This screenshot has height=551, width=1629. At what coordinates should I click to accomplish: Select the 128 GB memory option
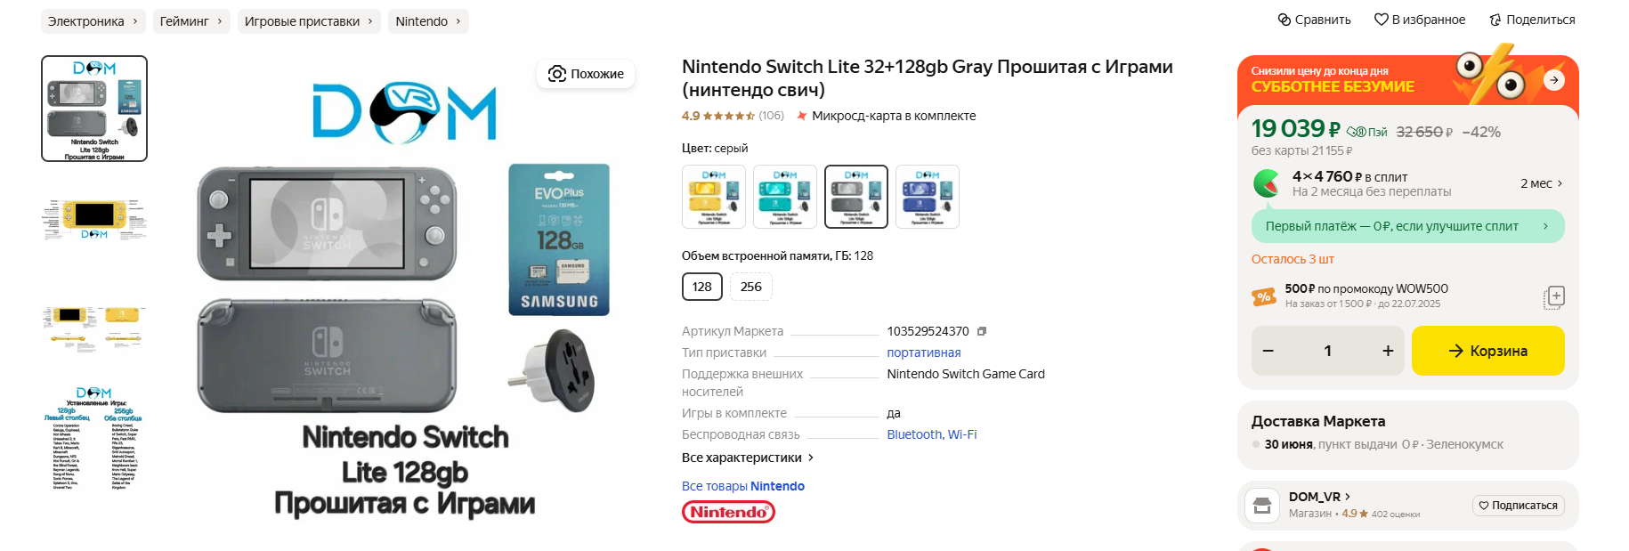pos(701,287)
